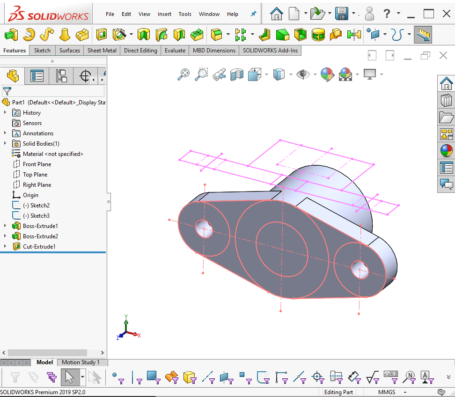Open the Appearances panel on the right
The height and width of the screenshot is (397, 455).
446,151
